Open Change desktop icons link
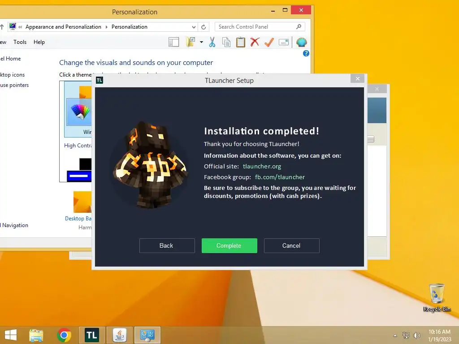Image resolution: width=459 pixels, height=344 pixels. click(x=12, y=75)
